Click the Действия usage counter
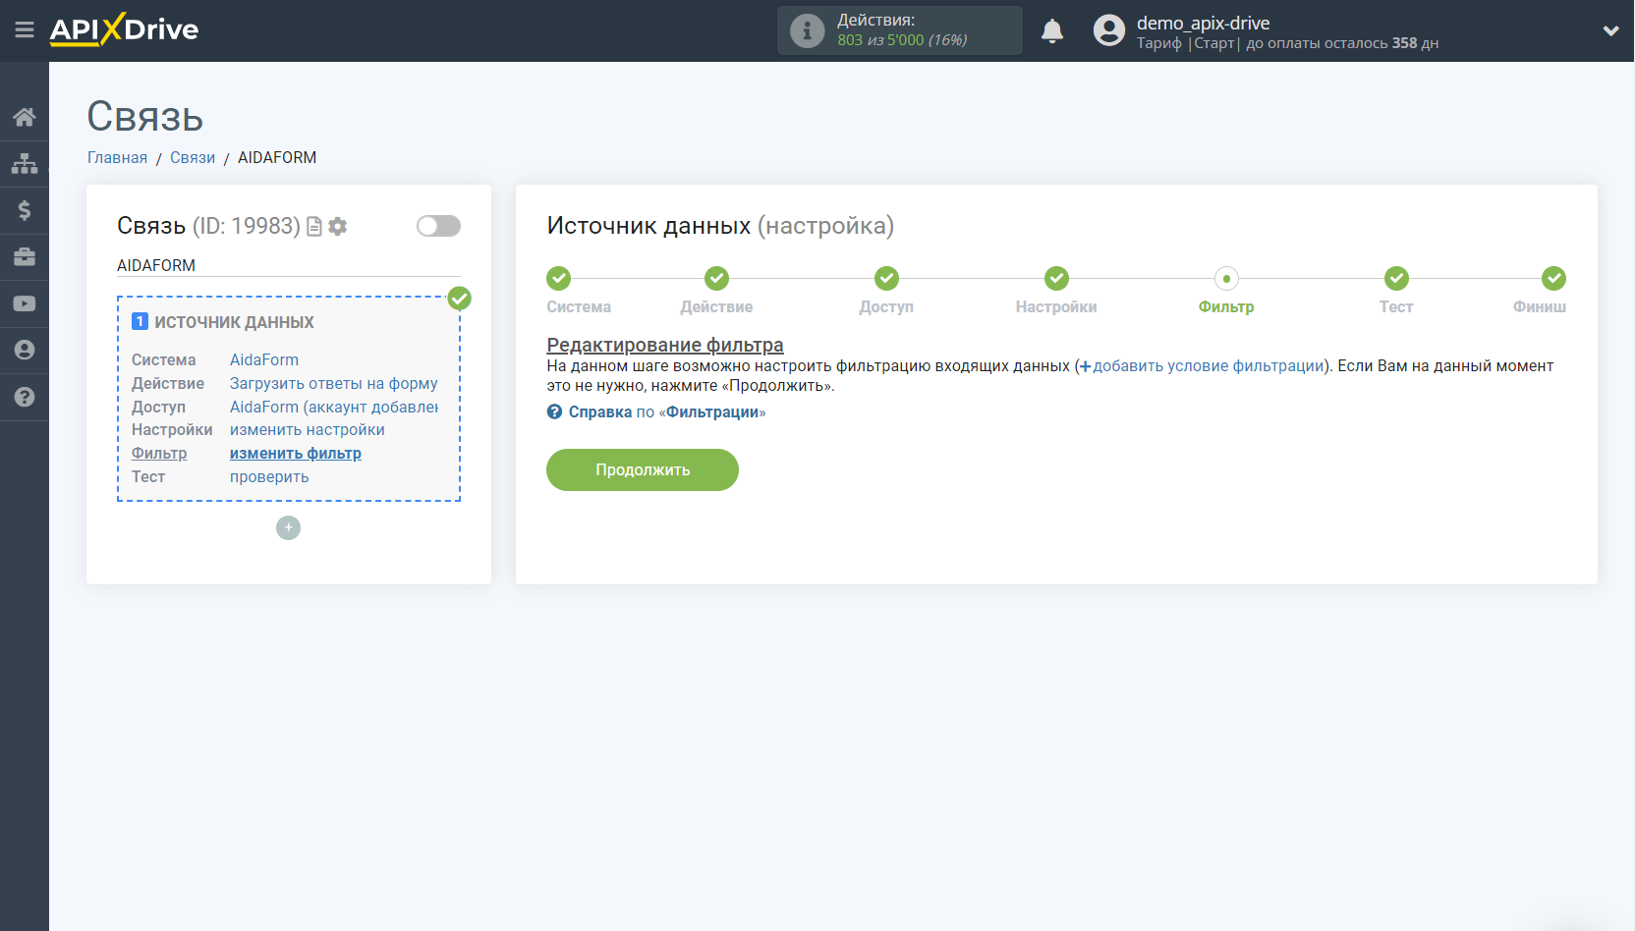 pos(902,30)
